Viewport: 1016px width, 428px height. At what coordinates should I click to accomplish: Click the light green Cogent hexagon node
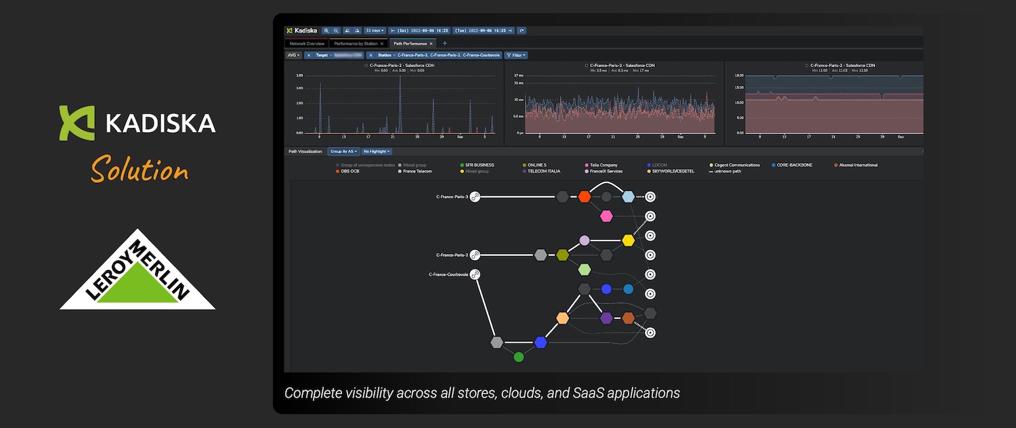(585, 270)
